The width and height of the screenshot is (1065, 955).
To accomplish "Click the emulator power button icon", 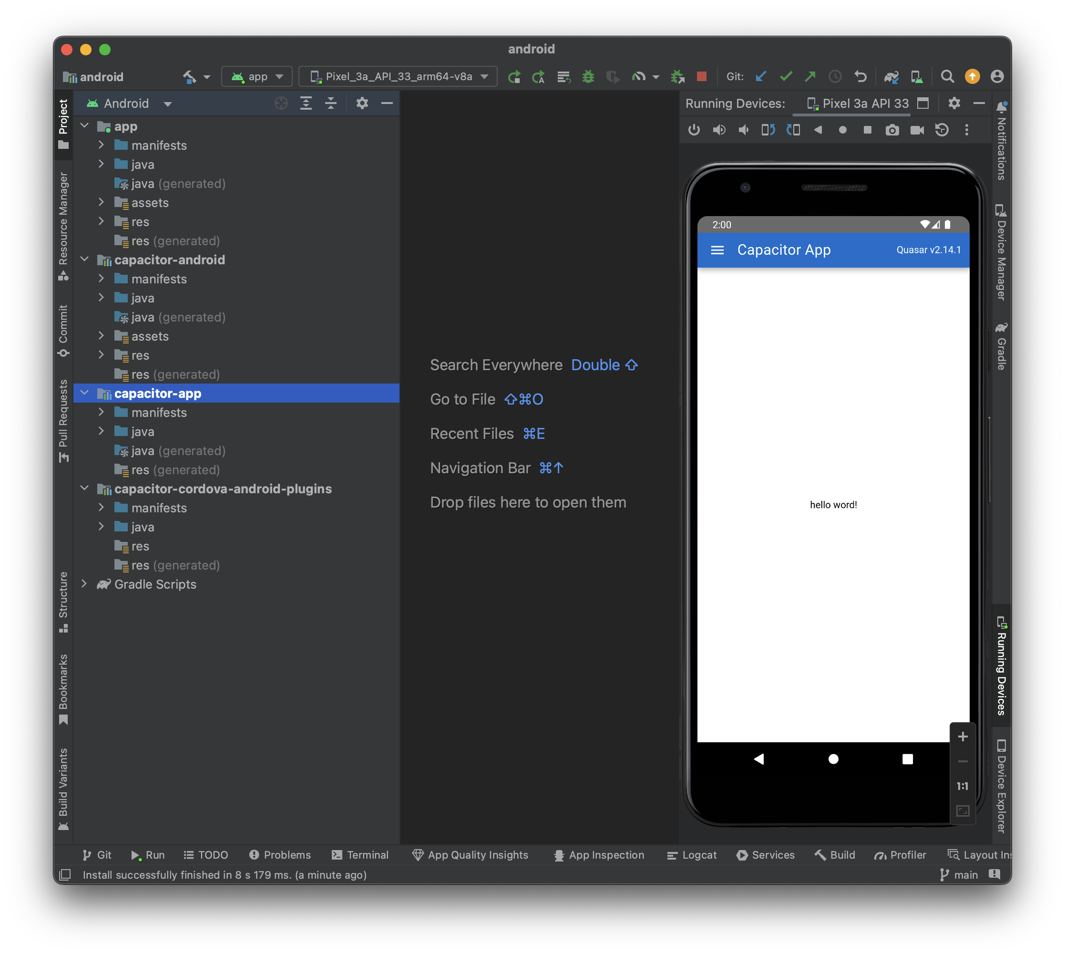I will click(x=694, y=130).
